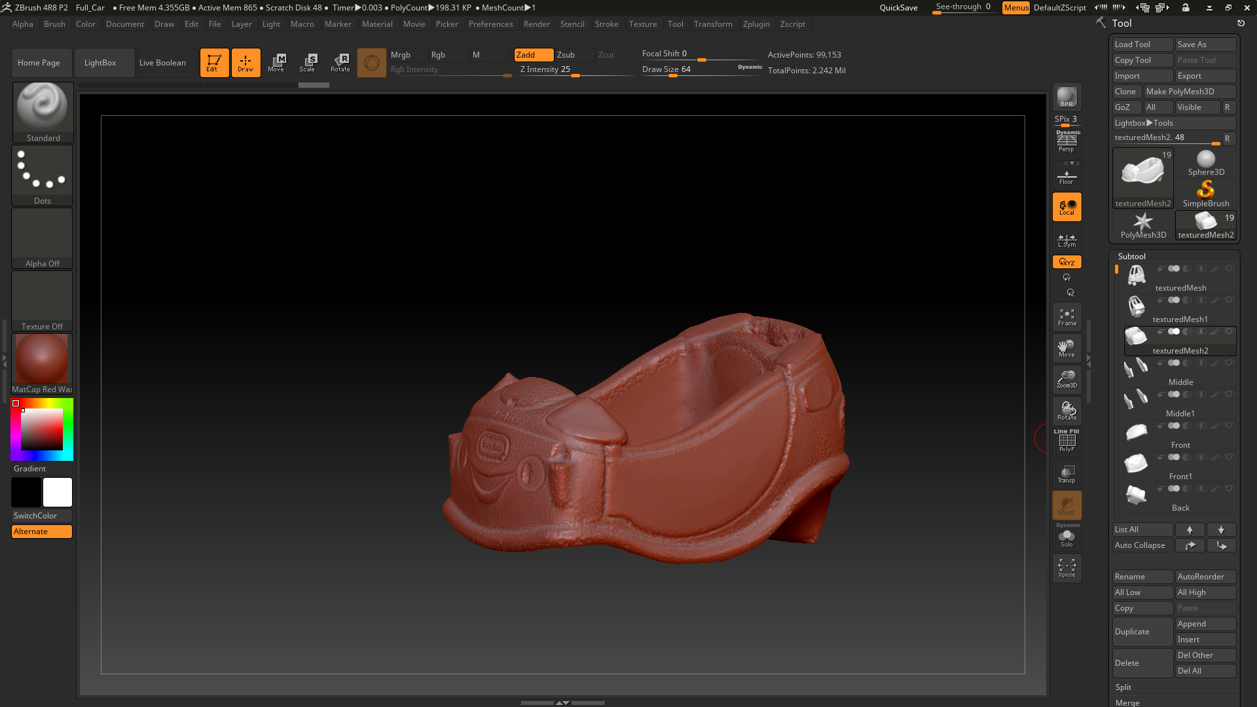Select the white main color swatch
The width and height of the screenshot is (1257, 707).
click(x=58, y=492)
